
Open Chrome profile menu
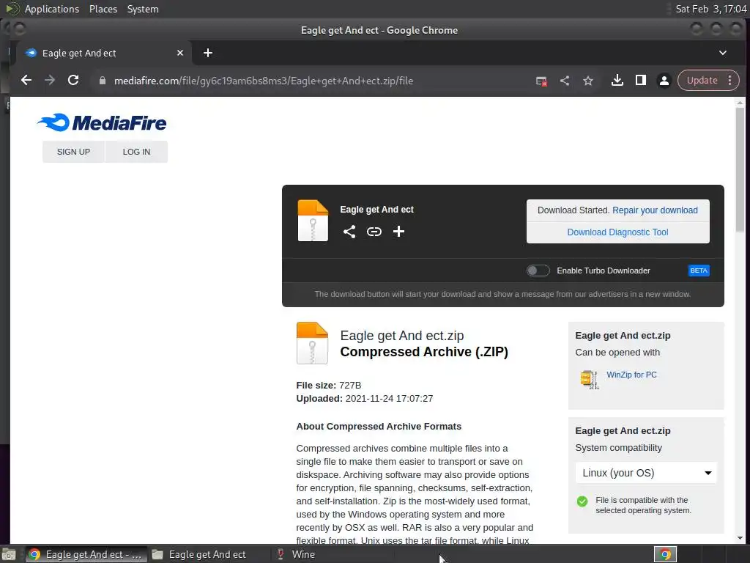(664, 81)
